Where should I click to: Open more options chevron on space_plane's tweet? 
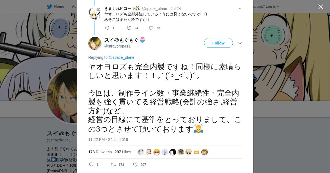240,9
